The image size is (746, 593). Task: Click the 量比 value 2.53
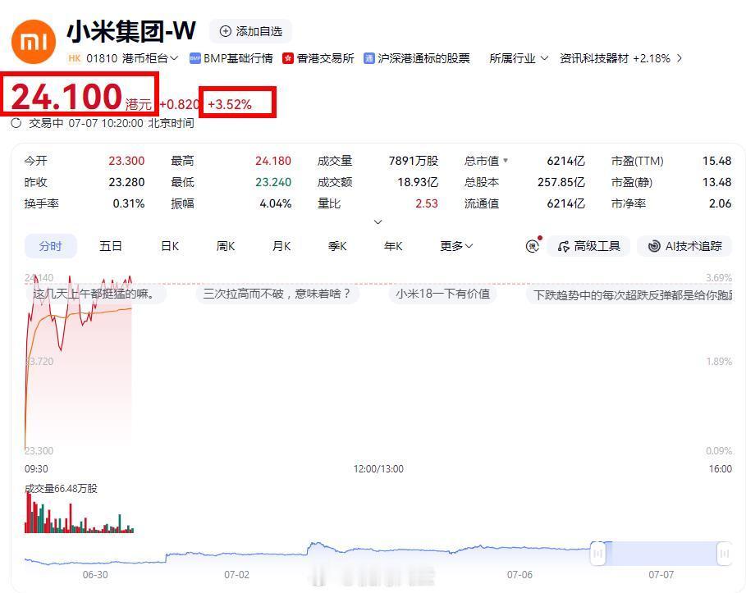coord(426,203)
